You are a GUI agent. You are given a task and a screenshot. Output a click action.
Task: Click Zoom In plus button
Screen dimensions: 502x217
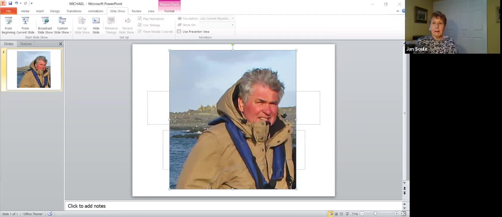click(x=397, y=214)
